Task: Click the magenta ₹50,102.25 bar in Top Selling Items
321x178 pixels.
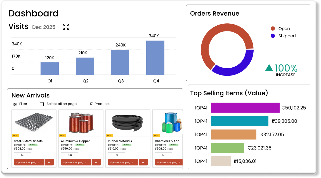Action: tap(245, 108)
